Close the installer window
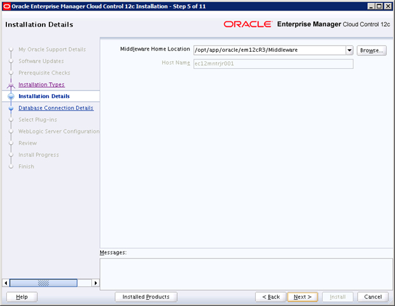The width and height of the screenshot is (395, 306). tap(388, 6)
